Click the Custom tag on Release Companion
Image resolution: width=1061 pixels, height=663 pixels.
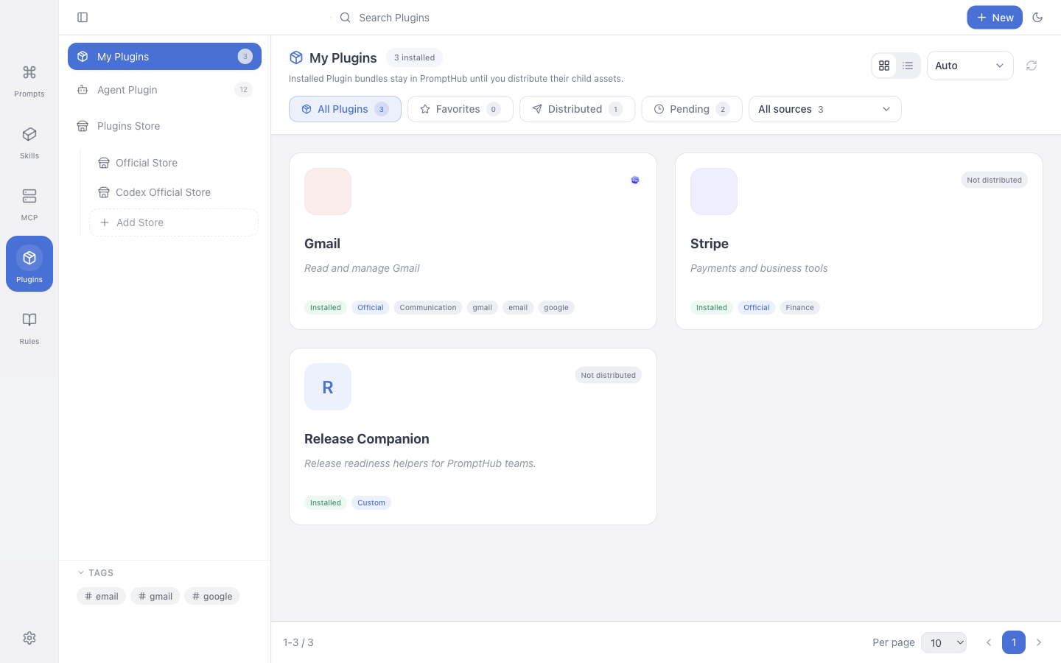(371, 502)
